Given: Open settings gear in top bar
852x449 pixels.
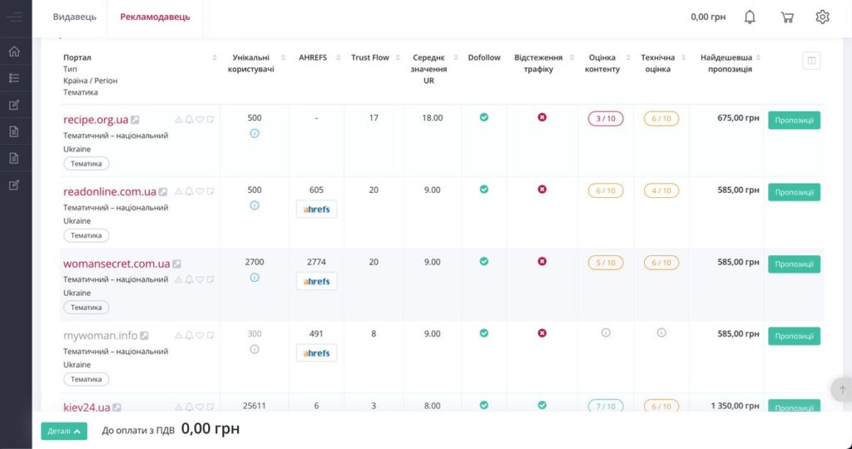Looking at the screenshot, I should 822,17.
